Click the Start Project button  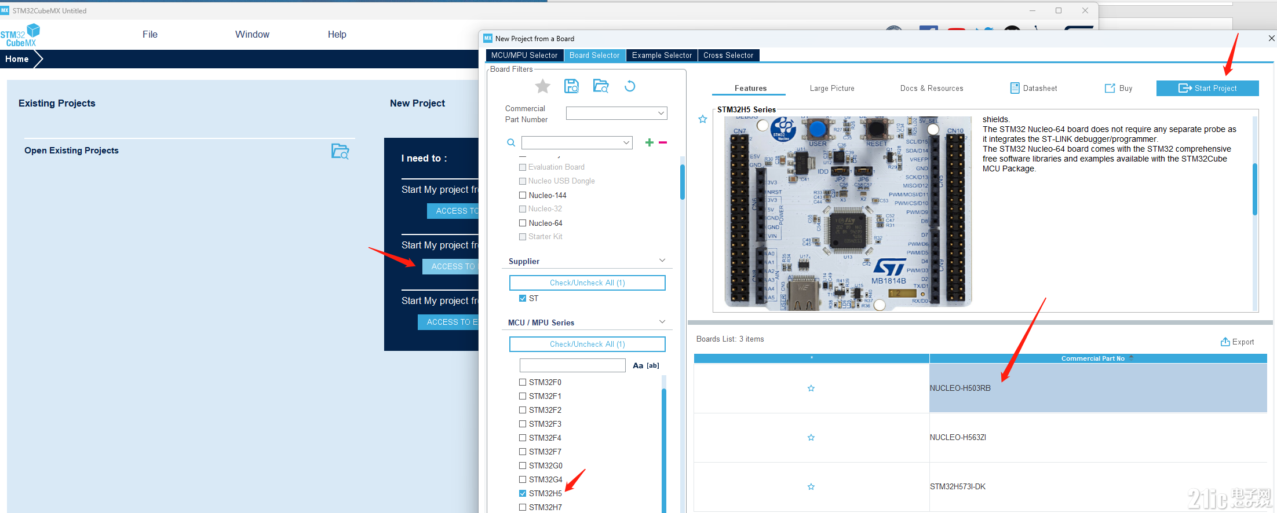pos(1207,89)
